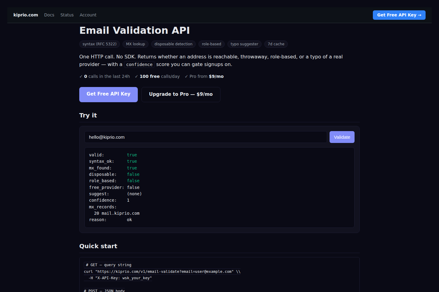Click the reason: ok result line

pos(110,220)
